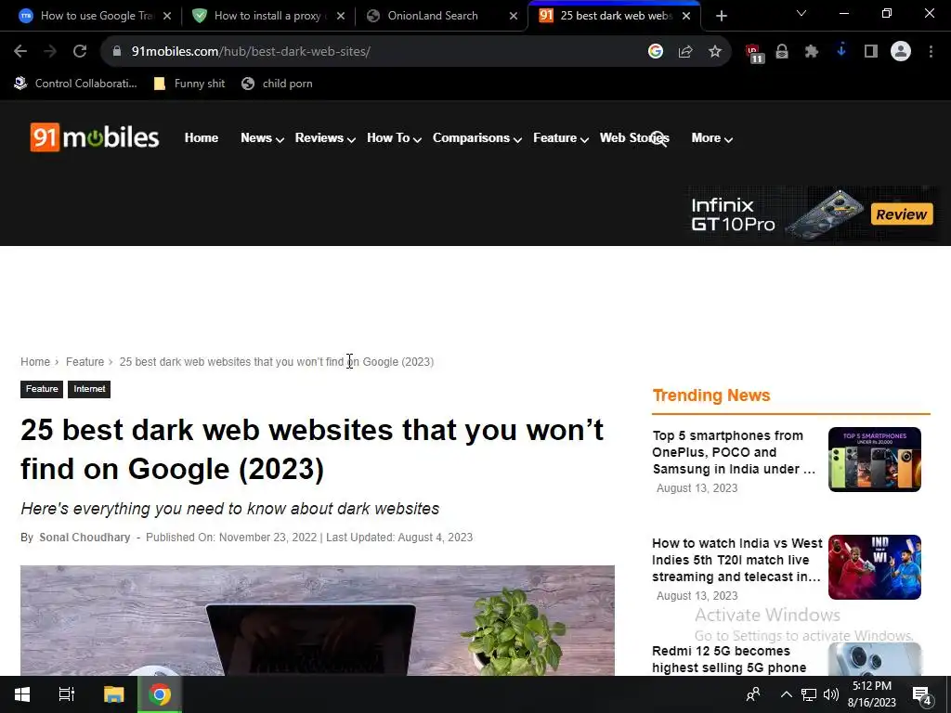Expand the News dropdown menu
The image size is (951, 713).
(x=262, y=138)
